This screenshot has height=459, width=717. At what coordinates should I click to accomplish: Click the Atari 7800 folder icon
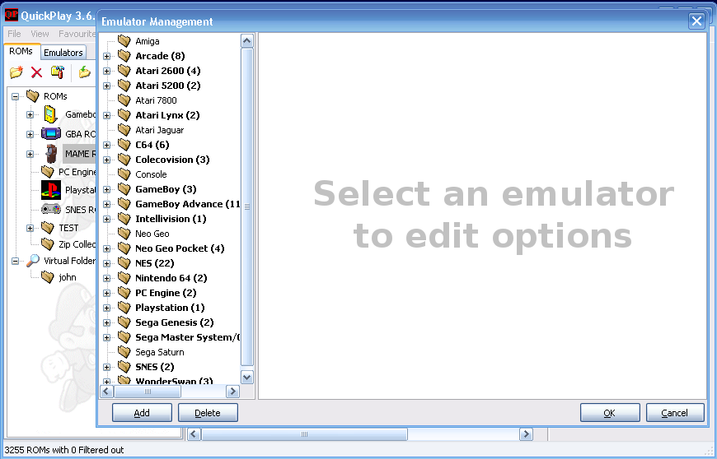tap(124, 100)
